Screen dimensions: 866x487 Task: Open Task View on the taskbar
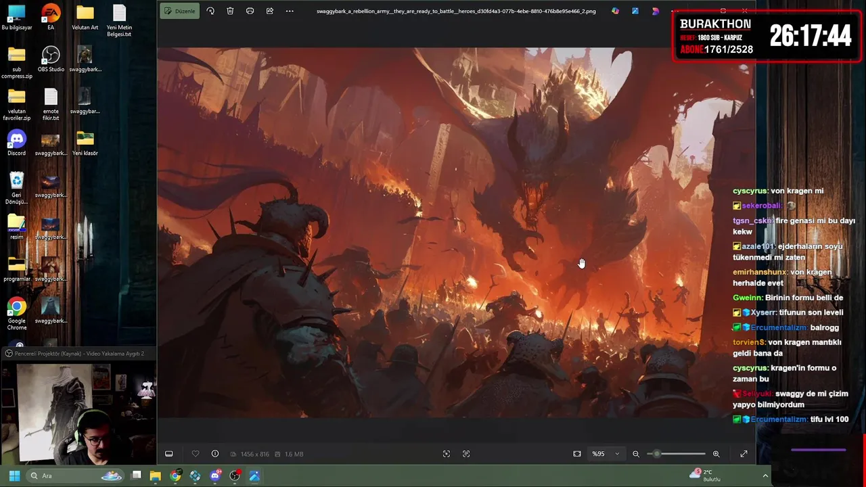click(x=136, y=476)
